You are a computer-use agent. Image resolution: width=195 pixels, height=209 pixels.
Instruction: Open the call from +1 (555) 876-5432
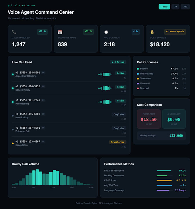coord(69,88)
